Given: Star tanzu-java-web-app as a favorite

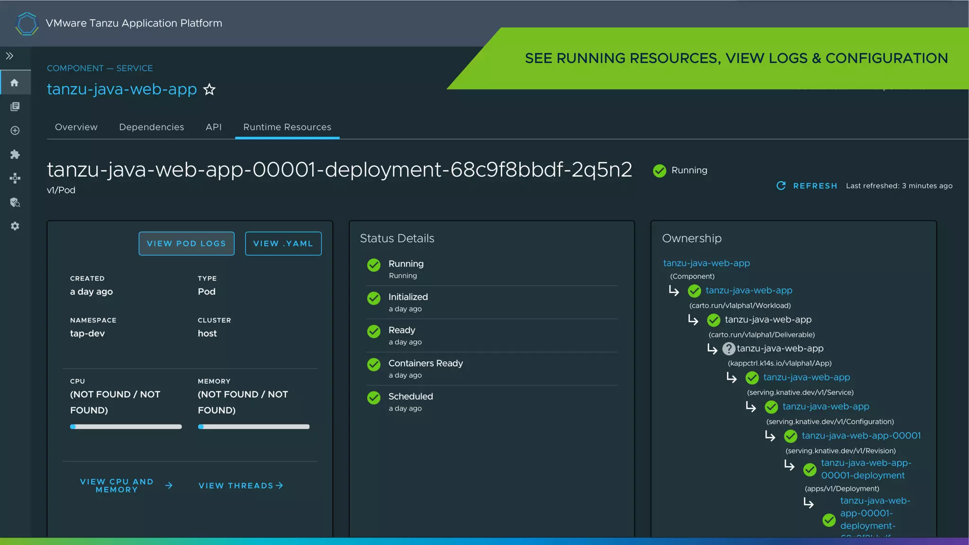Looking at the screenshot, I should [x=209, y=89].
